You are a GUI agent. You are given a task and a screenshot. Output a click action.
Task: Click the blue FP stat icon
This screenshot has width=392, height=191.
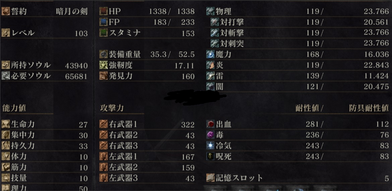pyautogui.click(x=103, y=22)
